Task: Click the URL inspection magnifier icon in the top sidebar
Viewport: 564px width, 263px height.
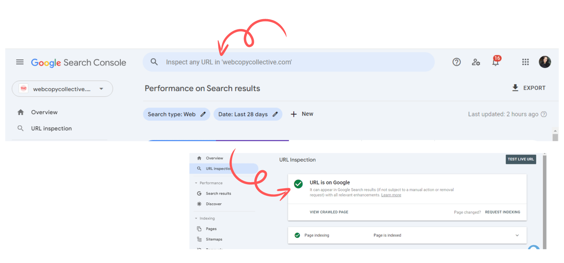Action: pyautogui.click(x=21, y=128)
